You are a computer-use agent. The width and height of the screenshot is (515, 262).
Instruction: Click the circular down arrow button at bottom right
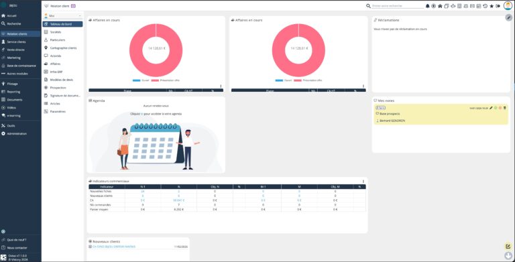pos(508,256)
